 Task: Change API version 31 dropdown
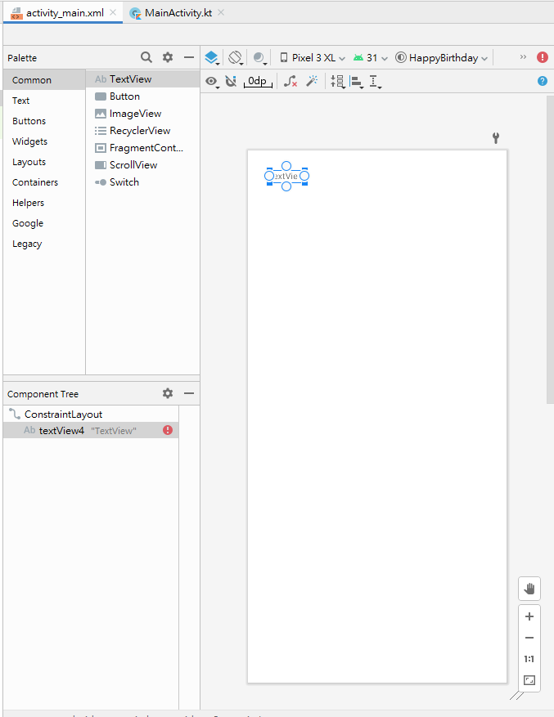click(371, 57)
